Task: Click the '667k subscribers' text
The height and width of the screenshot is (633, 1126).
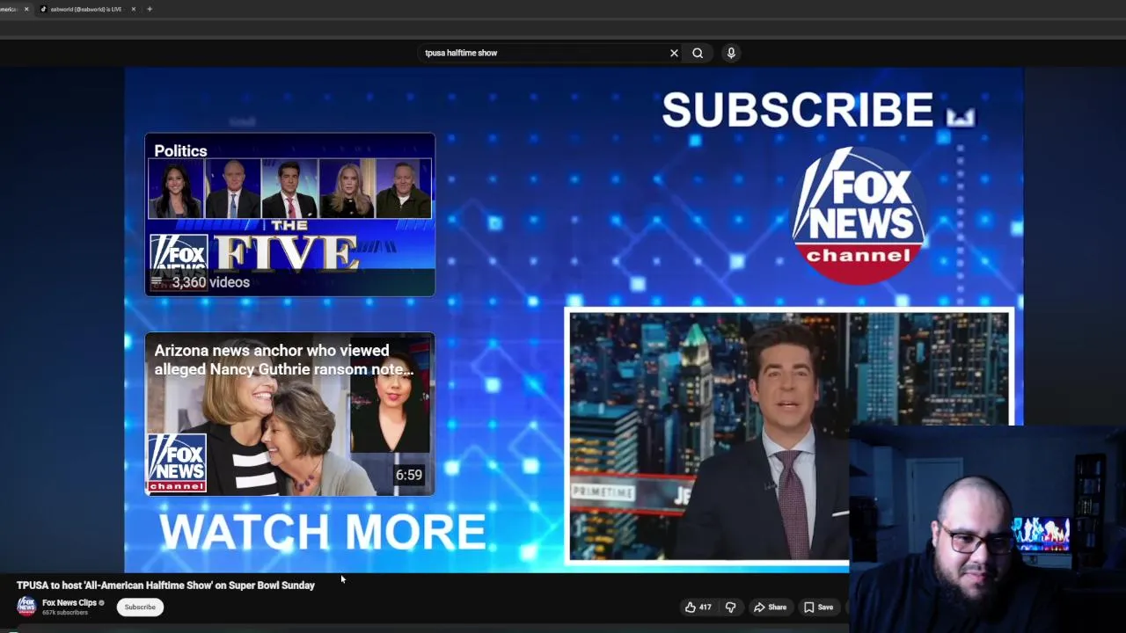Action: 65,613
